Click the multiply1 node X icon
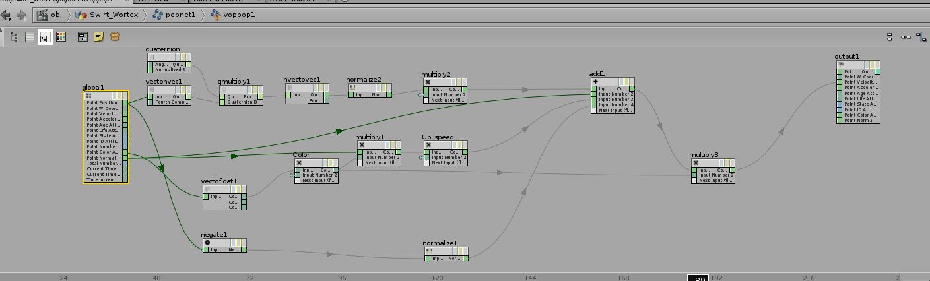 (x=362, y=144)
